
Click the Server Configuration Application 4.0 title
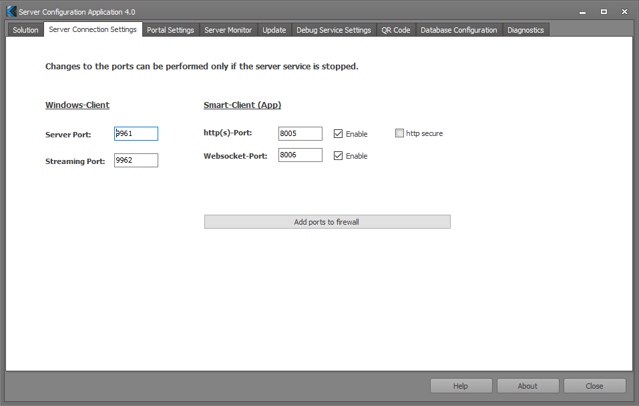[77, 12]
